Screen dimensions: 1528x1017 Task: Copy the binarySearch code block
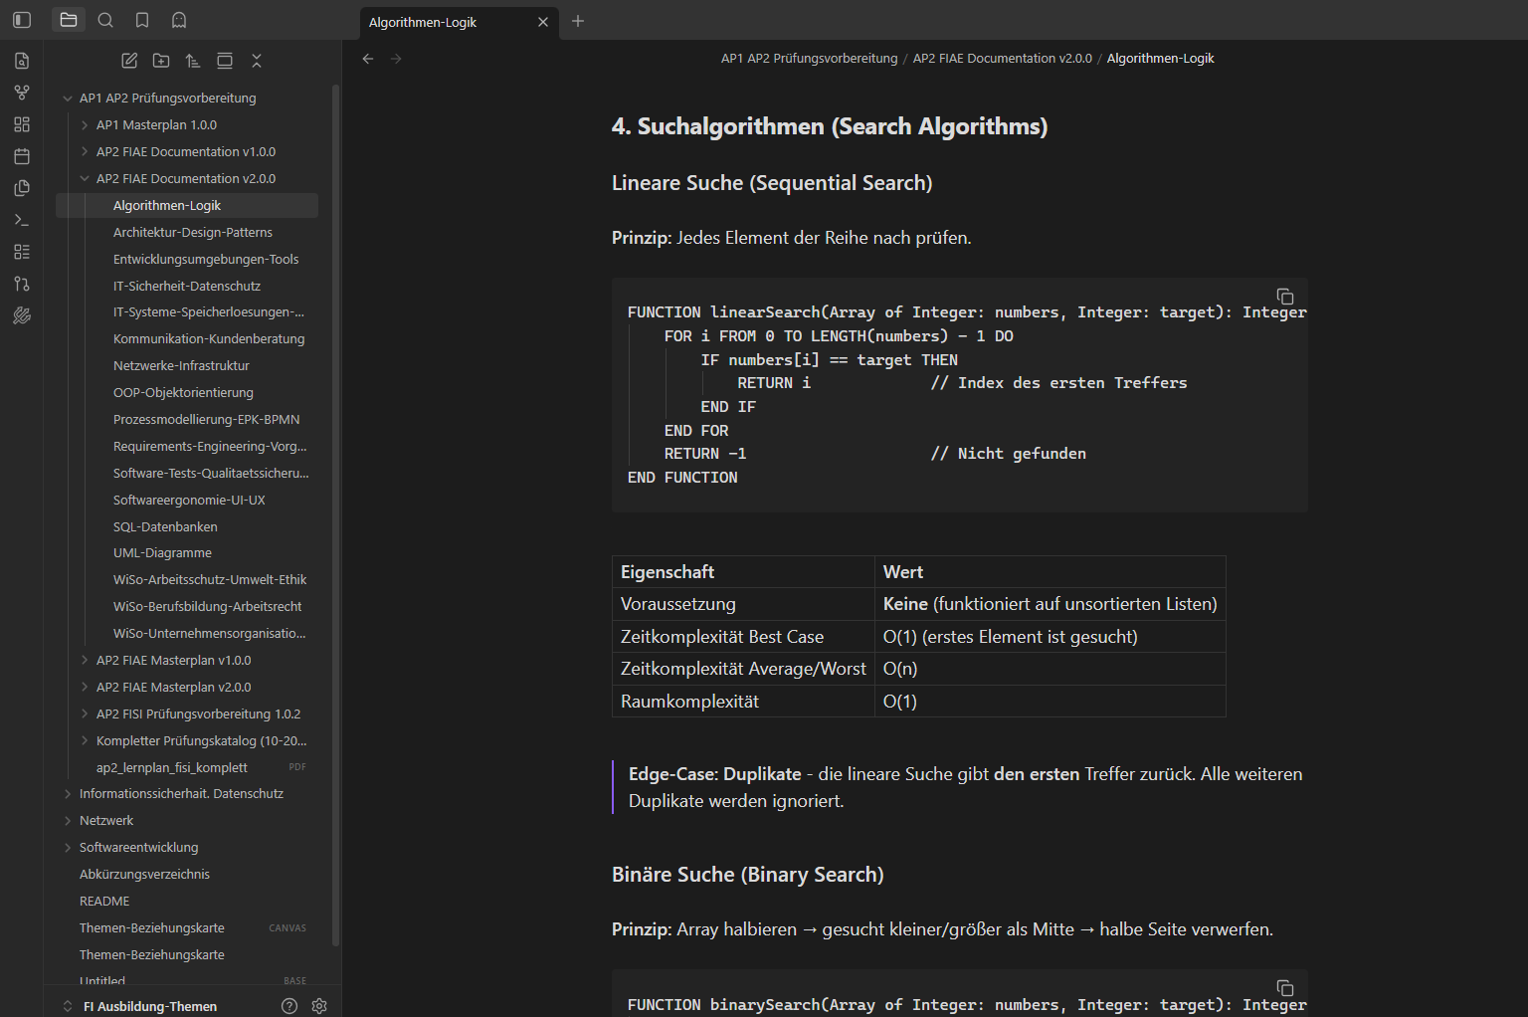pyautogui.click(x=1285, y=988)
